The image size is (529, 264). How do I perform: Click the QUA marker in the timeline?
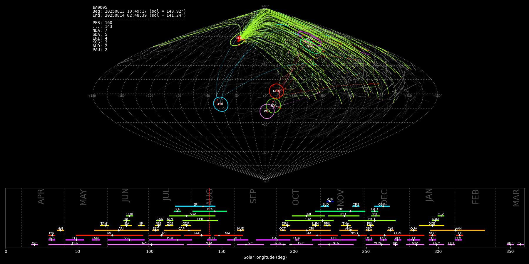click(x=414, y=230)
